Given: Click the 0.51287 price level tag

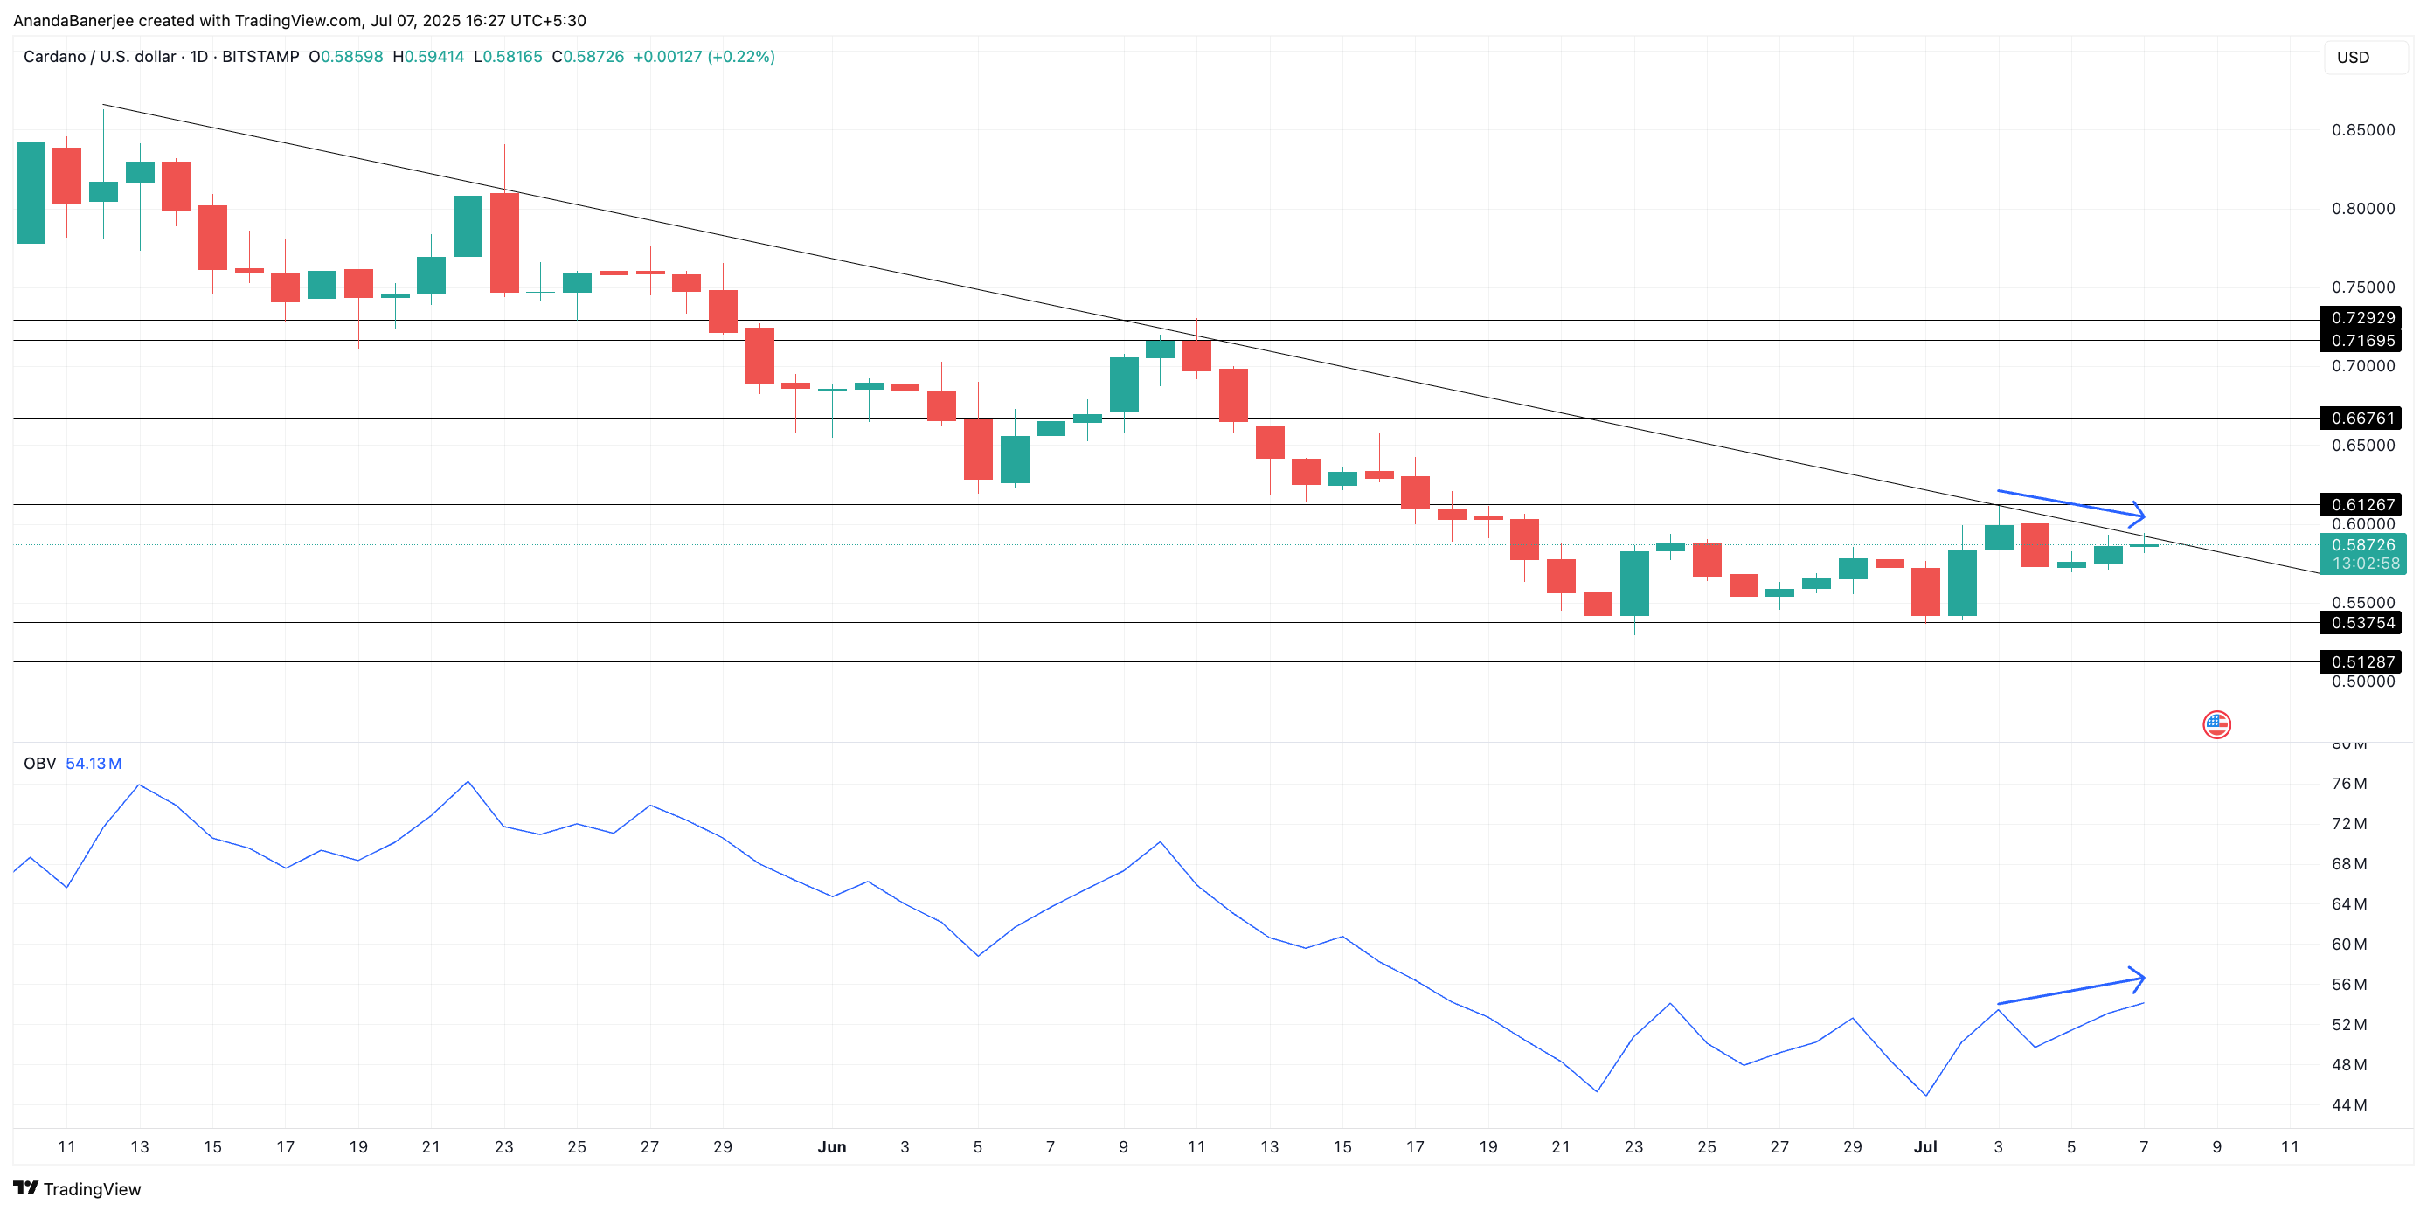Looking at the screenshot, I should 2361,661.
